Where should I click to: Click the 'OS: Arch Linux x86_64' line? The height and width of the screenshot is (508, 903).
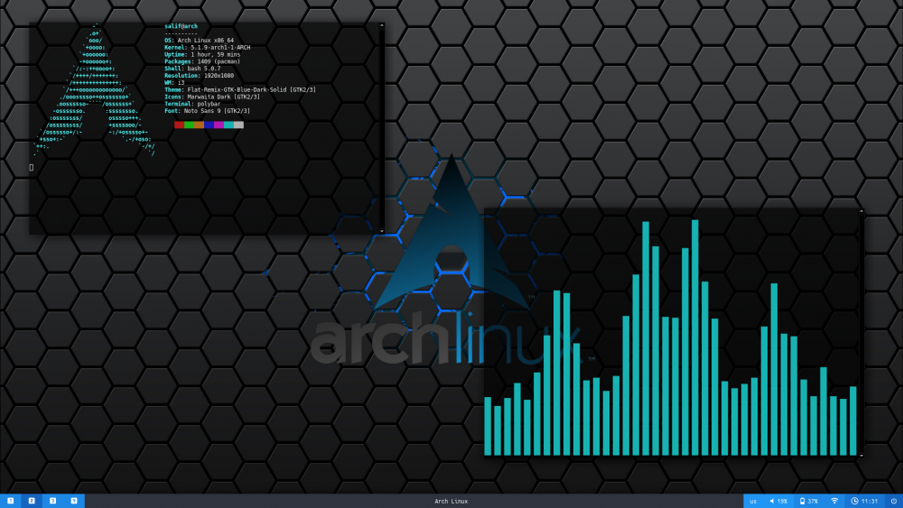pyautogui.click(x=200, y=41)
